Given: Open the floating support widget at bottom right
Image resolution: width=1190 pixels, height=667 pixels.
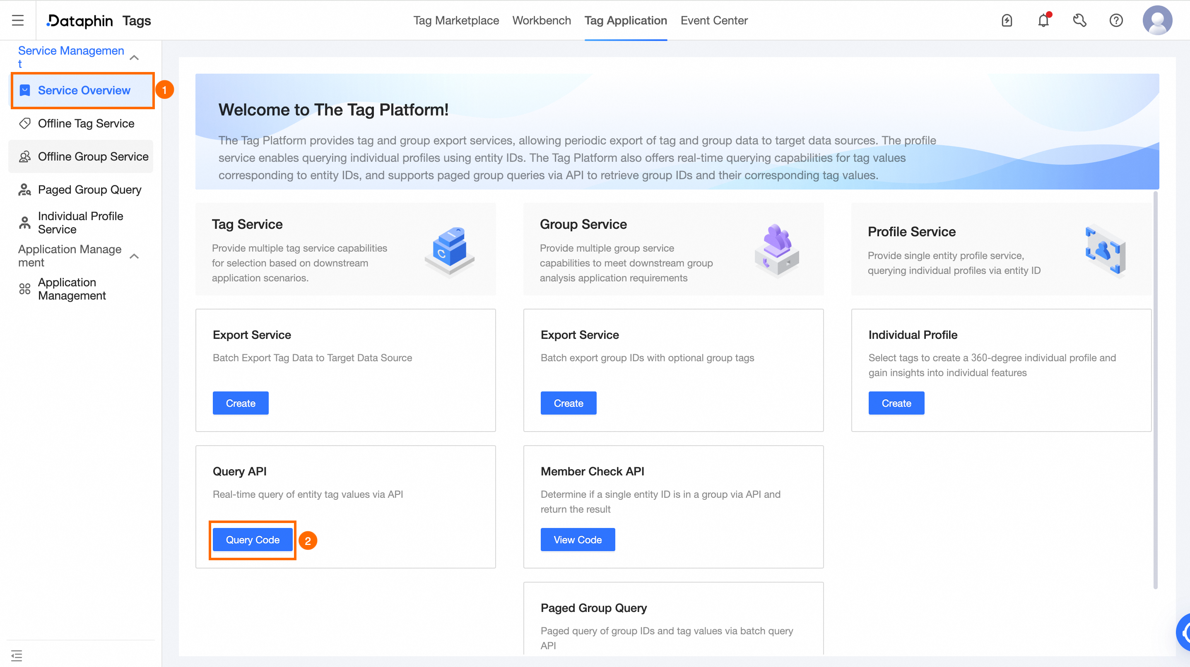Looking at the screenshot, I should [1183, 632].
